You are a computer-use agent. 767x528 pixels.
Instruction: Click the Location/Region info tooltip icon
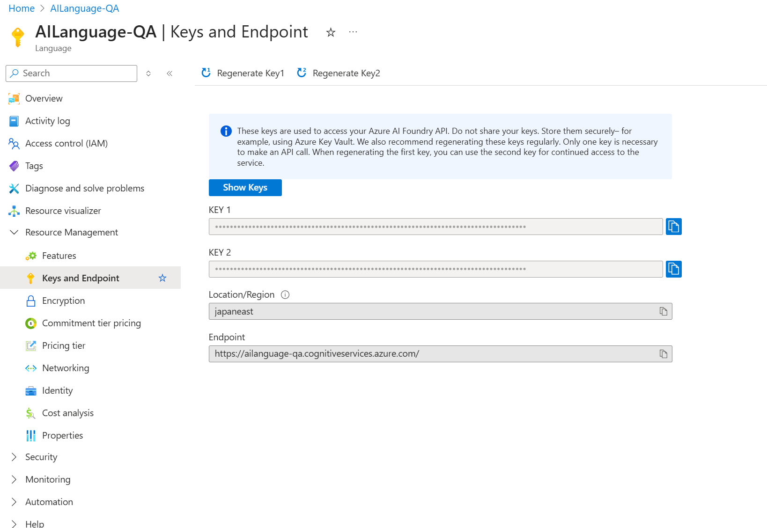click(x=285, y=295)
